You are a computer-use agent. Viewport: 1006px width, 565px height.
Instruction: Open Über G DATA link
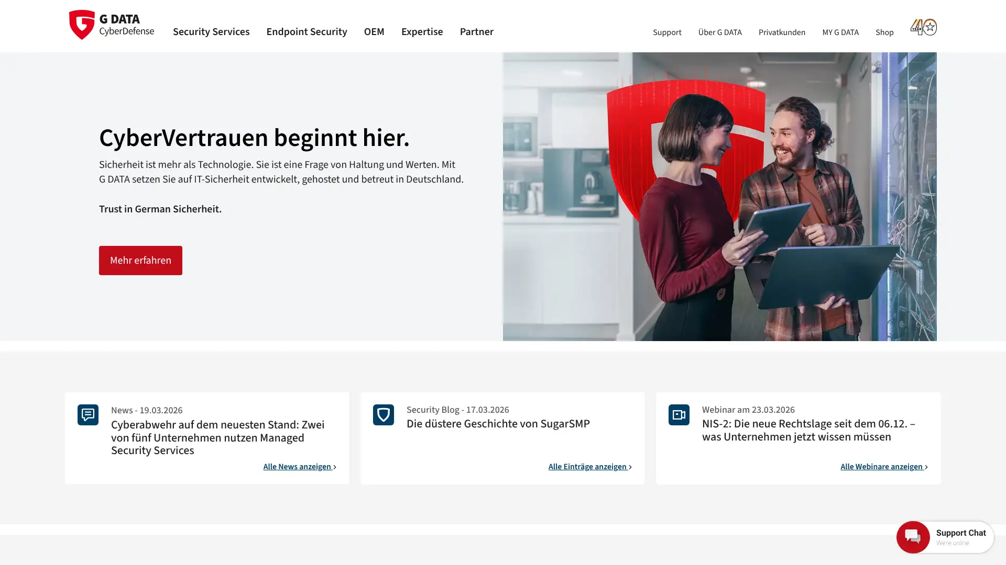pyautogui.click(x=720, y=32)
